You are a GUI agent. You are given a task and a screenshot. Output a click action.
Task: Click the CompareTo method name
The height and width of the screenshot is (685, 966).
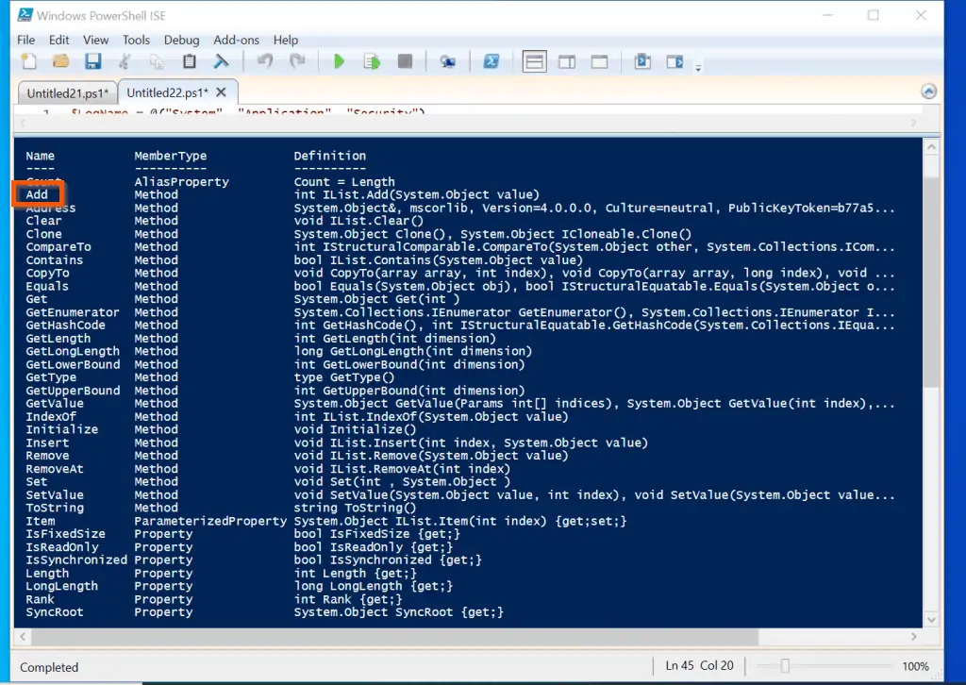pyautogui.click(x=58, y=247)
